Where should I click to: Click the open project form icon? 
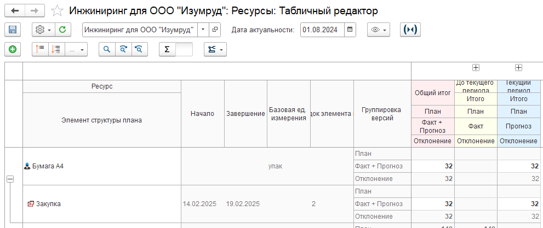215,30
